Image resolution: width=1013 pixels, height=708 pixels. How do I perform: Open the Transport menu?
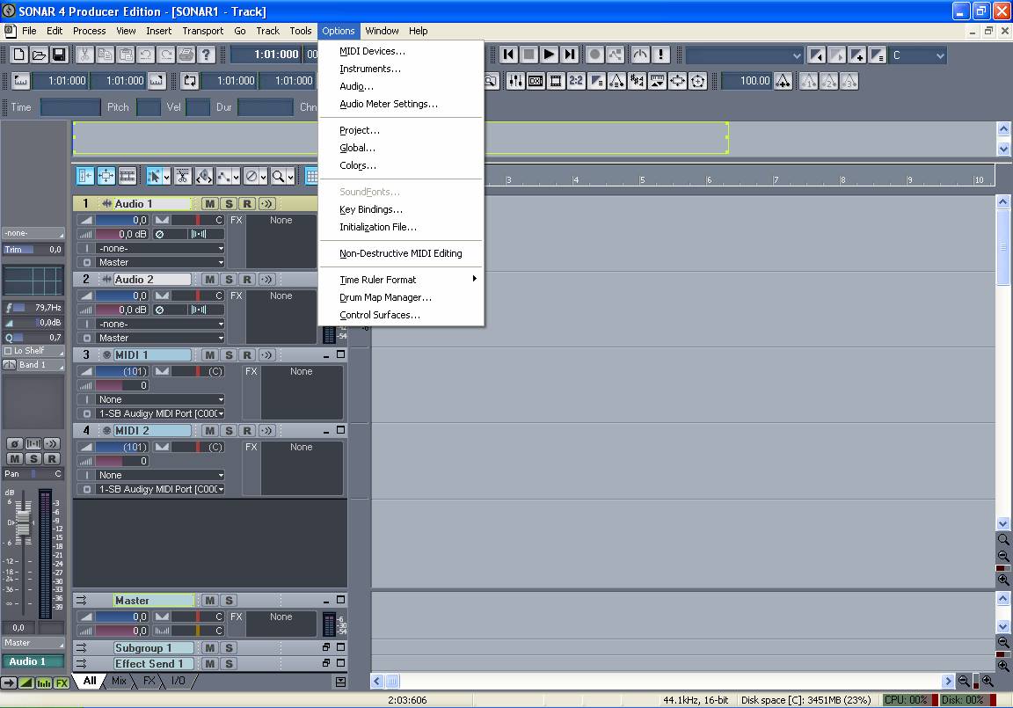pos(203,31)
